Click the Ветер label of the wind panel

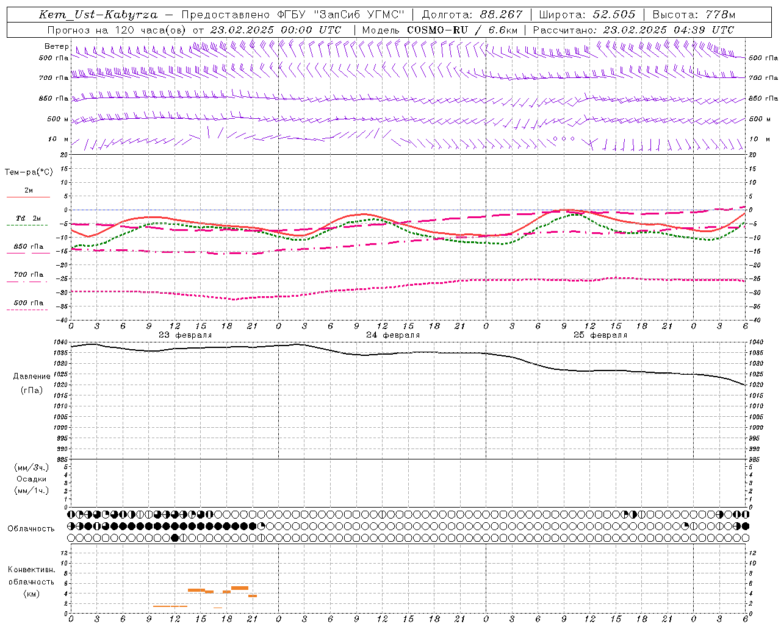pyautogui.click(x=56, y=46)
